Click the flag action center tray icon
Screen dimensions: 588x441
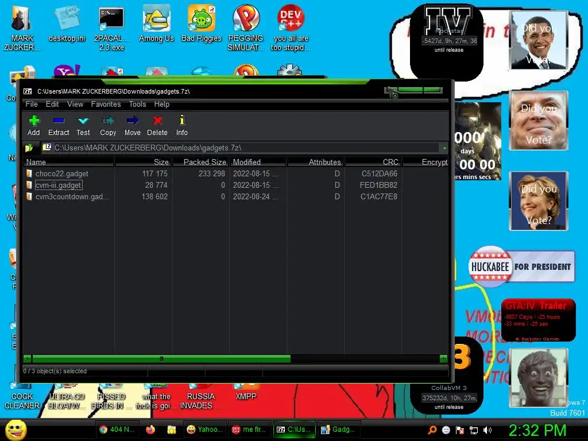460,430
